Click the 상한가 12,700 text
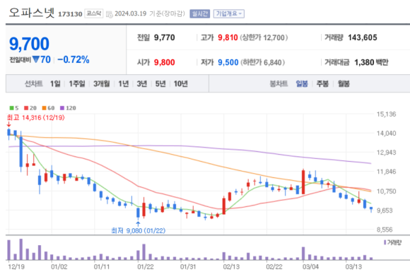The height and width of the screenshot is (279, 410). coord(264,37)
